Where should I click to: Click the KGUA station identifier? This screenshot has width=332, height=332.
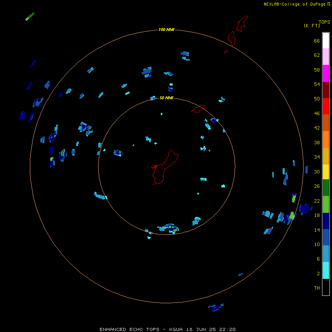point(177,329)
